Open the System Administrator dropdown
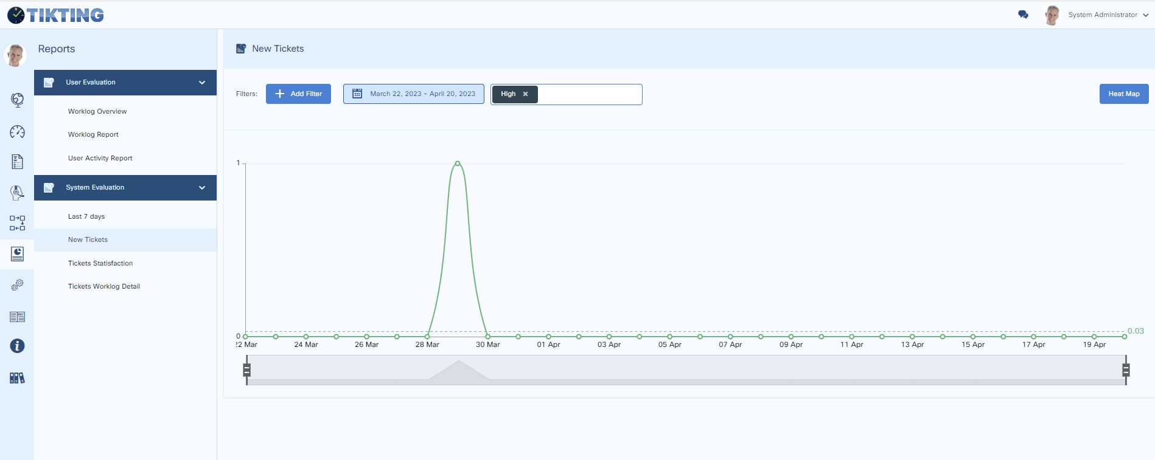This screenshot has height=460, width=1155. pos(1108,15)
